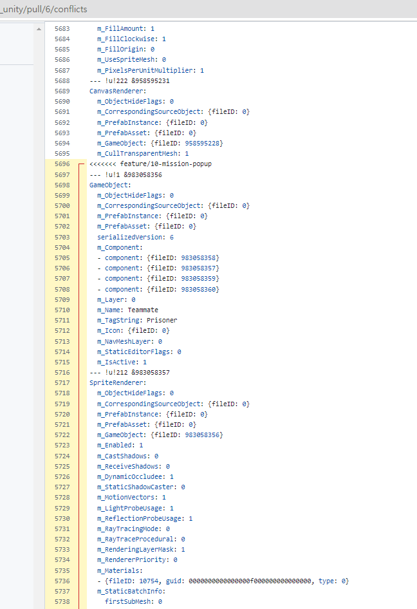This screenshot has height=609, width=417.
Task: Click the line m_StaticShadowCaster: 0
Action: [x=140, y=487]
